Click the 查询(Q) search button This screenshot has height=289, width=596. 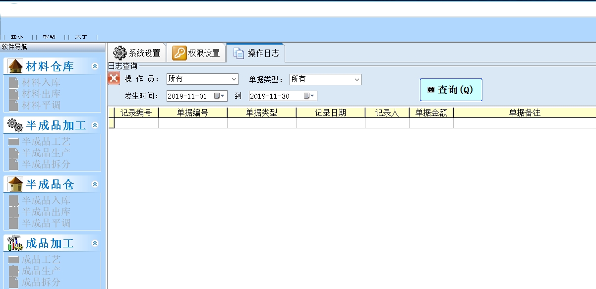tap(451, 90)
